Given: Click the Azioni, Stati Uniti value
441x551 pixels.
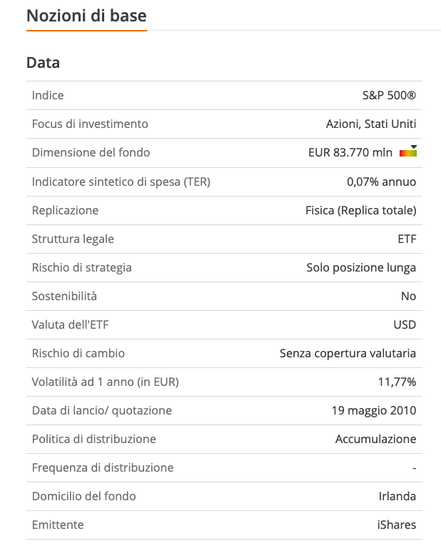Looking at the screenshot, I should (x=371, y=124).
